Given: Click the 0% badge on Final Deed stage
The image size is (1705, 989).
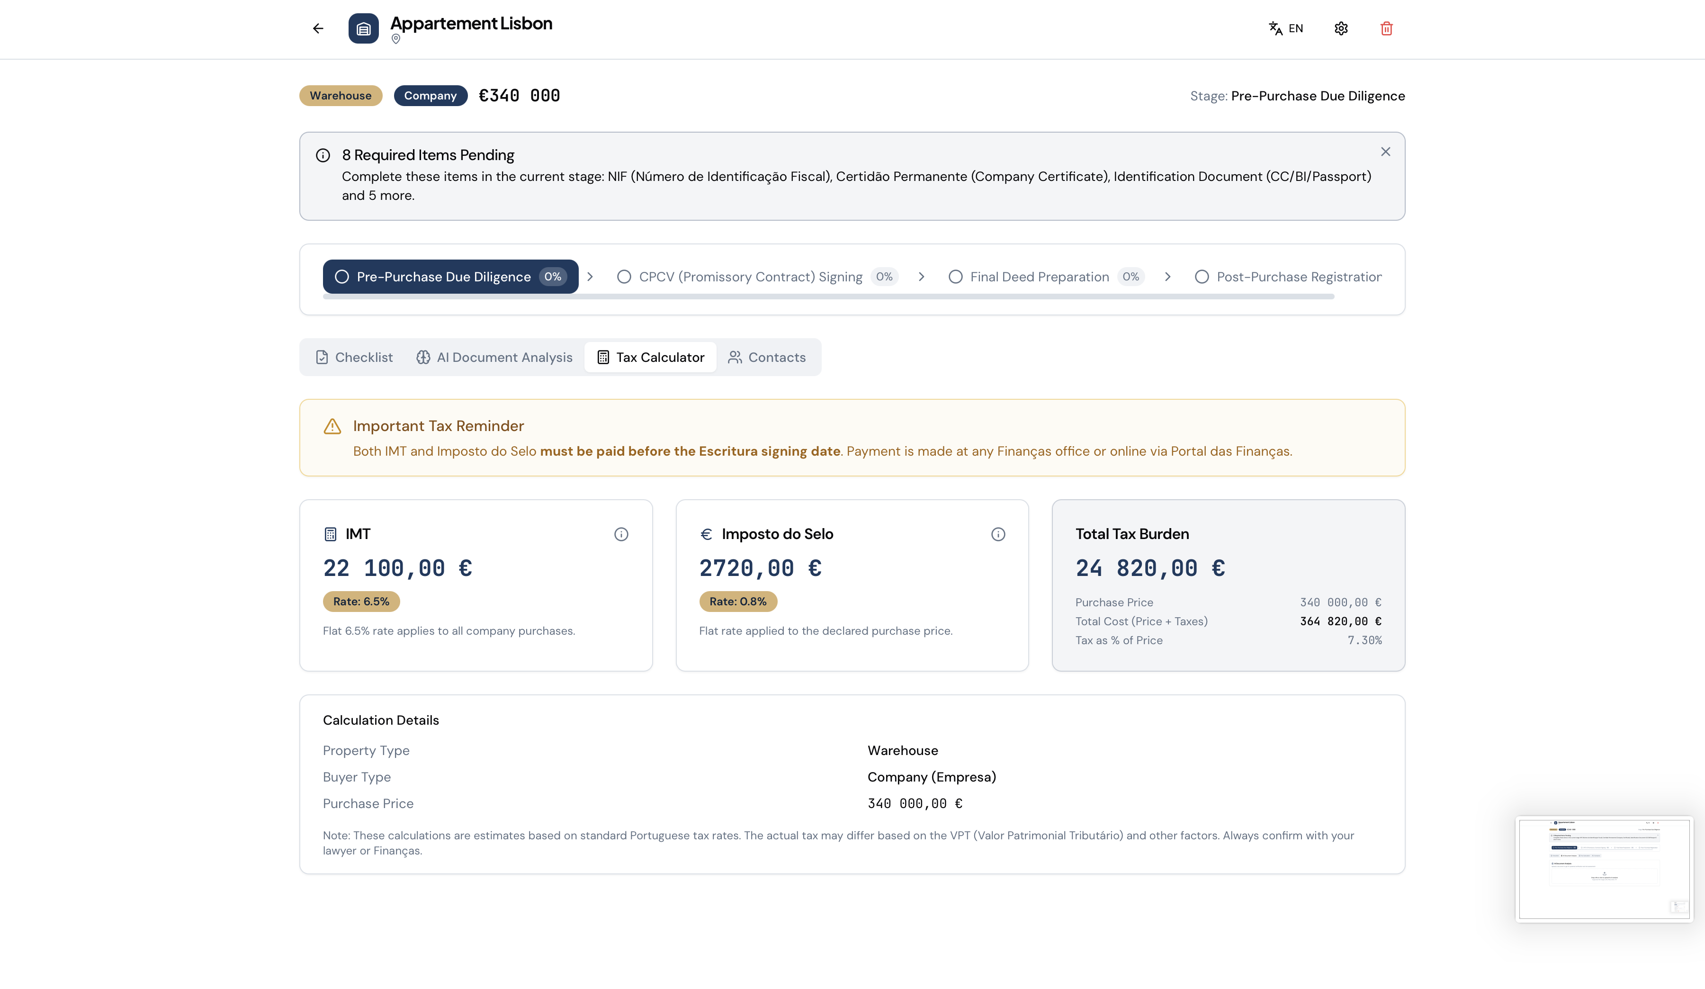Looking at the screenshot, I should [x=1131, y=277].
